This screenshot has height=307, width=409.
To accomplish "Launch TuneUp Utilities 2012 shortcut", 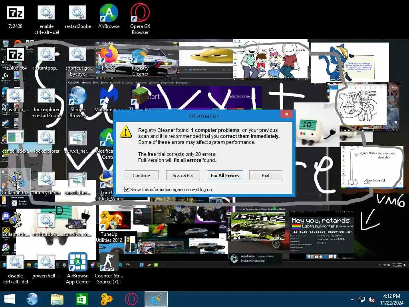I will click(x=109, y=227).
